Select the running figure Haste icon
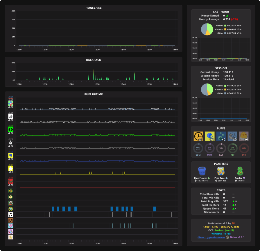260x251 pixels. coord(11,117)
